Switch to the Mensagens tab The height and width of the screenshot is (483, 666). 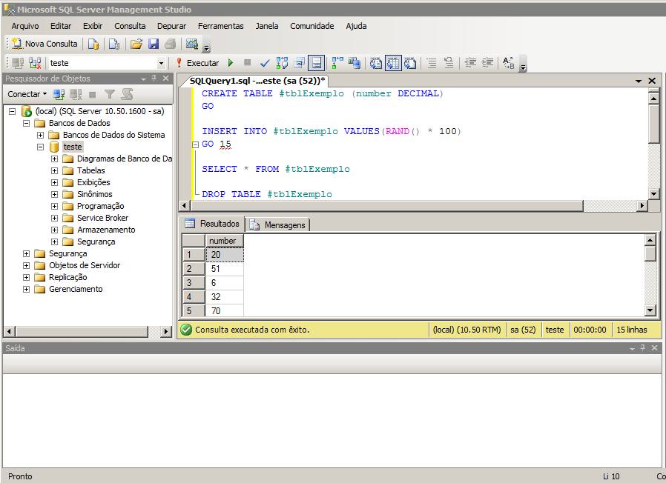pos(278,224)
